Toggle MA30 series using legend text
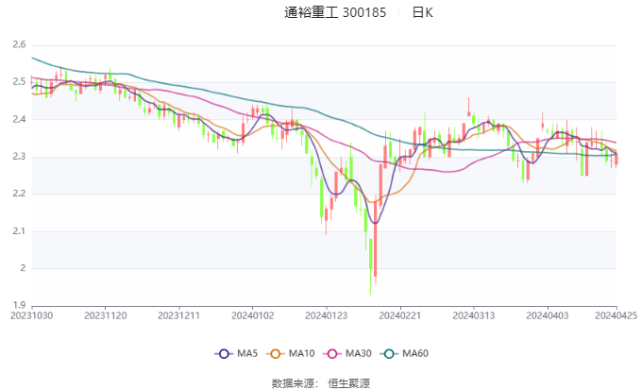This screenshot has width=642, height=390. [359, 353]
